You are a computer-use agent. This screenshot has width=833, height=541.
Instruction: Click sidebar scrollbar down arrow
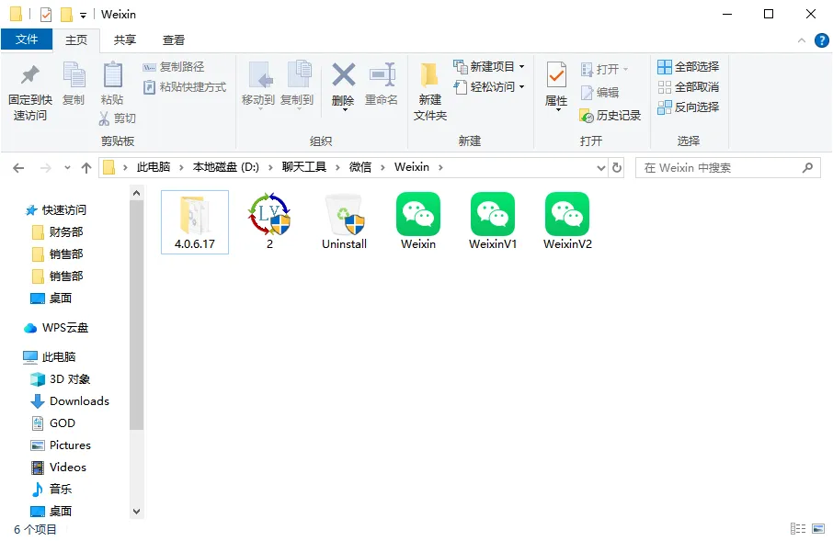pos(136,512)
